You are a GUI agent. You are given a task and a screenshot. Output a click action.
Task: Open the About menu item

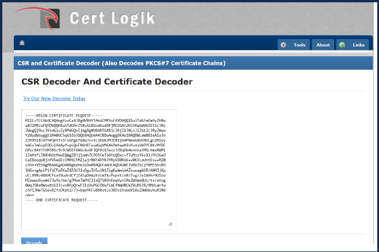pos(323,45)
